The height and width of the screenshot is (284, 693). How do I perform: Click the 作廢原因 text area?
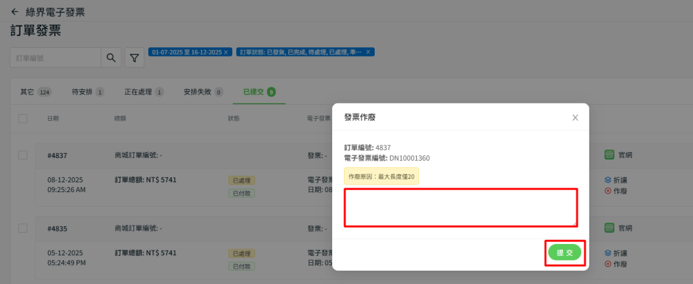click(461, 207)
